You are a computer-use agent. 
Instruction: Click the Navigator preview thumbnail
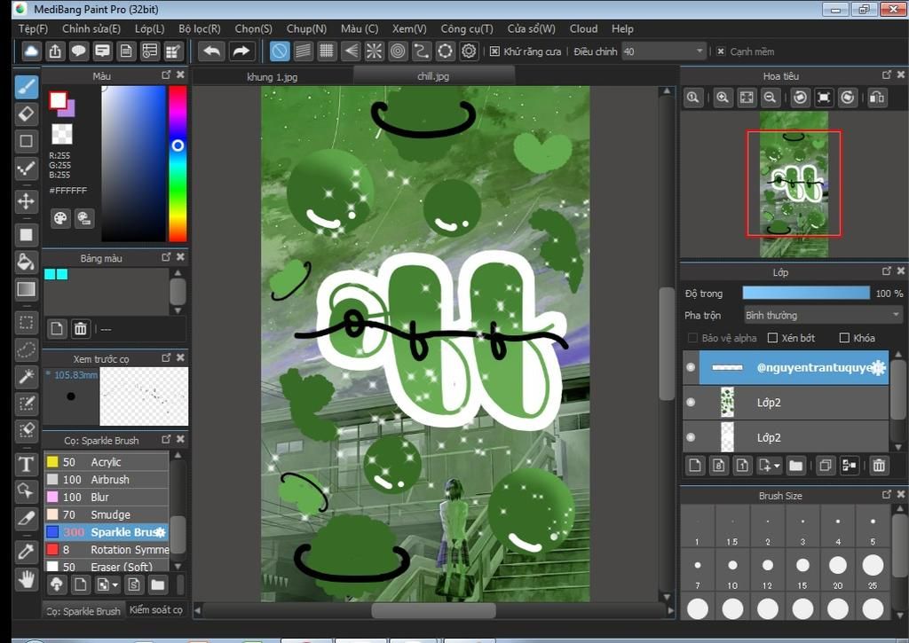coord(794,184)
